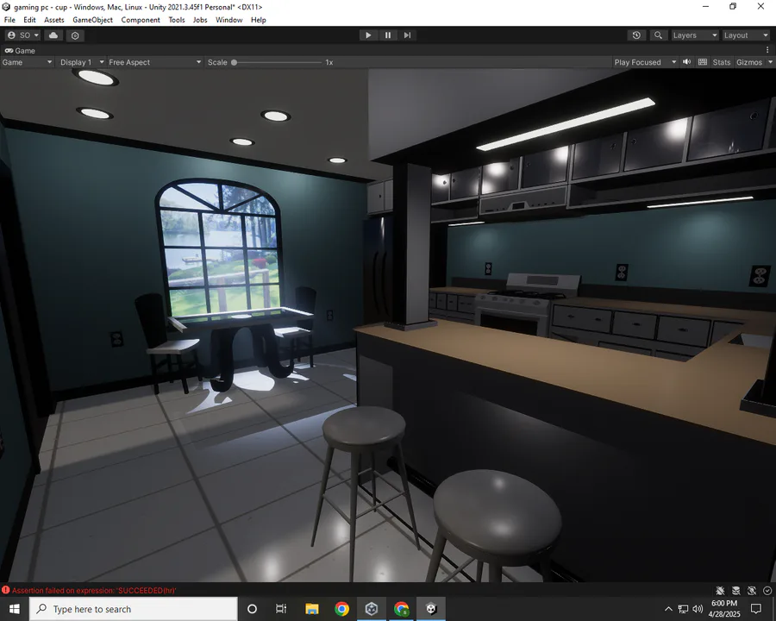The width and height of the screenshot is (776, 621).
Task: Switch to the second Unity taskbar icon
Action: 432,609
